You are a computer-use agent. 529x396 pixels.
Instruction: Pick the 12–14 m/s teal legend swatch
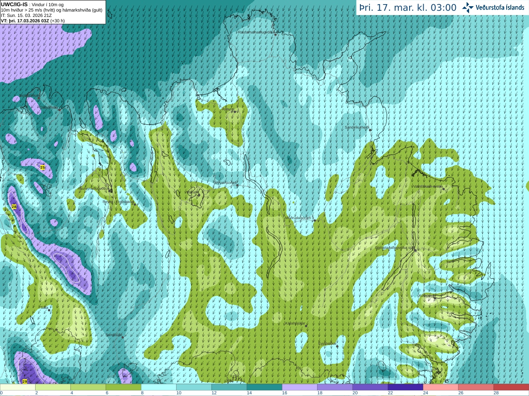(x=229, y=387)
